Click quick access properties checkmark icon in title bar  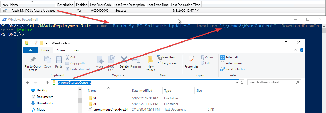[36, 43]
